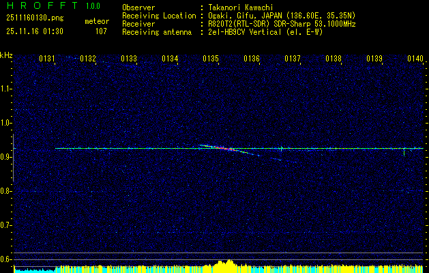Image resolution: width=429 pixels, height=273 pixels.
Task: Click the 0137 time marker
Action: coord(293,59)
